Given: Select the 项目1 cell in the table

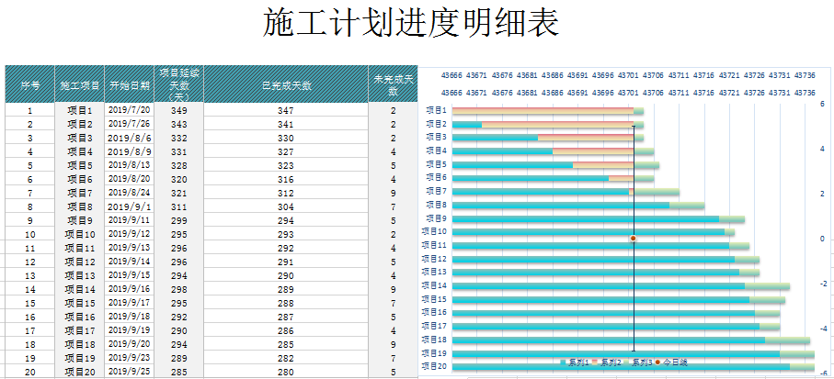Looking at the screenshot, I should tap(80, 110).
